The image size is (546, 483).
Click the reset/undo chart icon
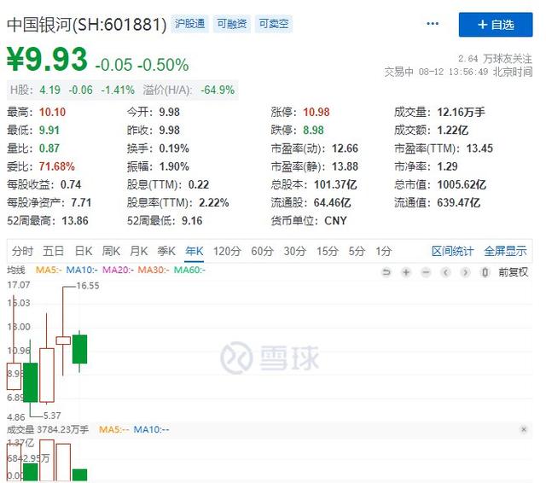tap(386, 272)
